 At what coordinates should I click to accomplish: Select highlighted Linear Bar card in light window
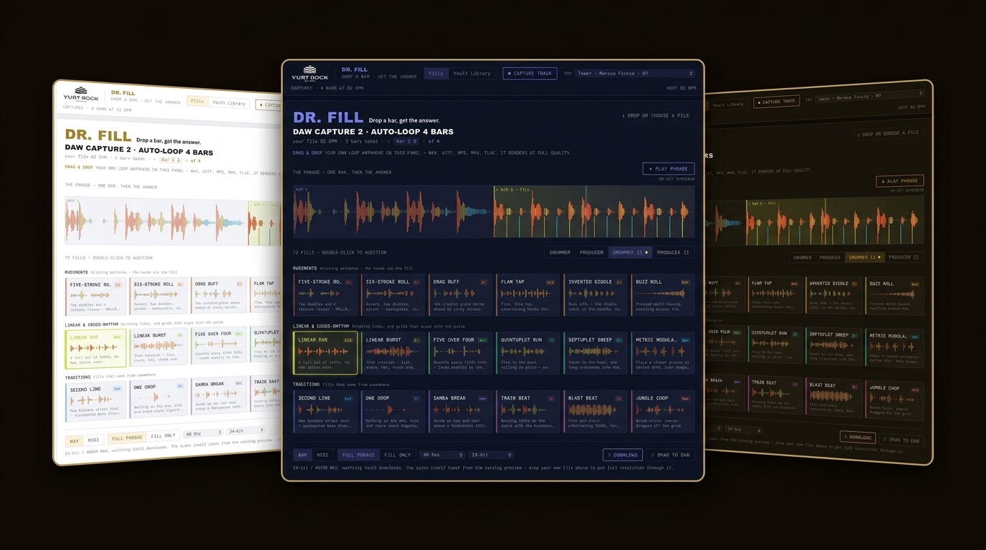pos(95,349)
